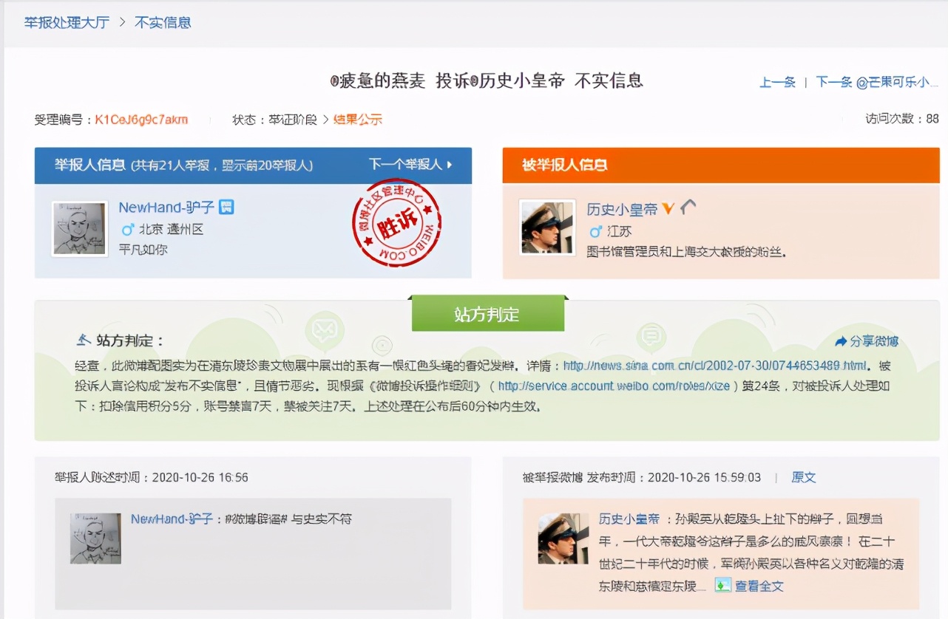This screenshot has width=948, height=619.
Task: Open NewHand-驴子 profile name in reporter panel
Action: (166, 208)
